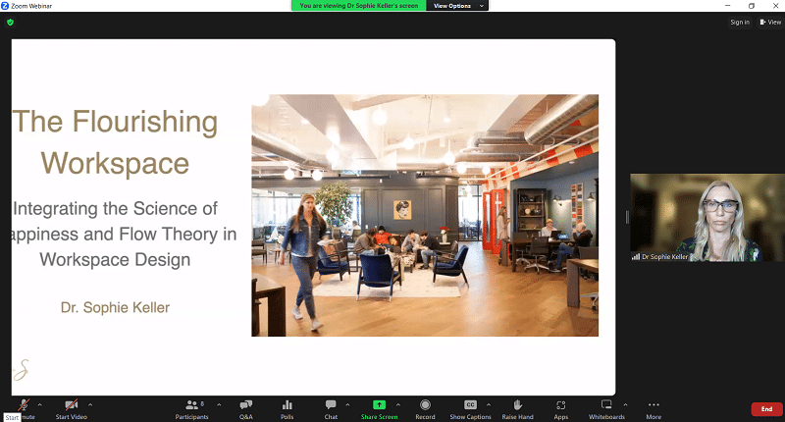Start recording with the Record button
Screen dimensions: 785x422
tap(425, 405)
